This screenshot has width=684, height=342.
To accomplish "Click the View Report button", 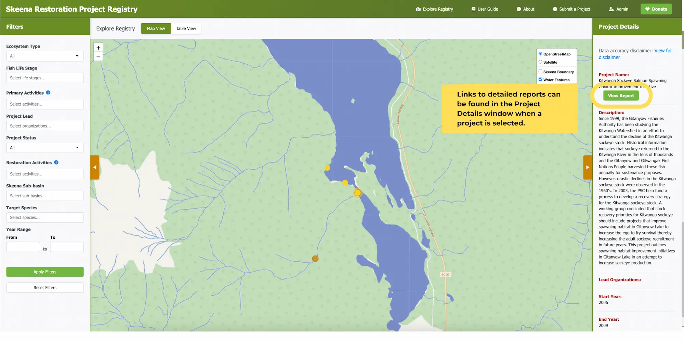I will pyautogui.click(x=621, y=96).
